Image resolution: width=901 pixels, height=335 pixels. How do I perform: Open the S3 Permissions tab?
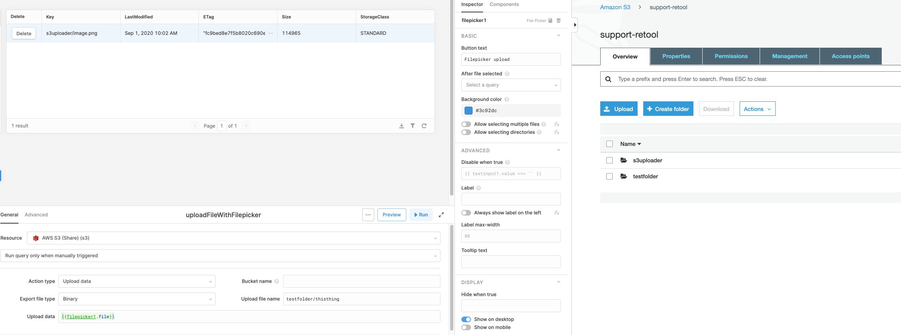[731, 57]
